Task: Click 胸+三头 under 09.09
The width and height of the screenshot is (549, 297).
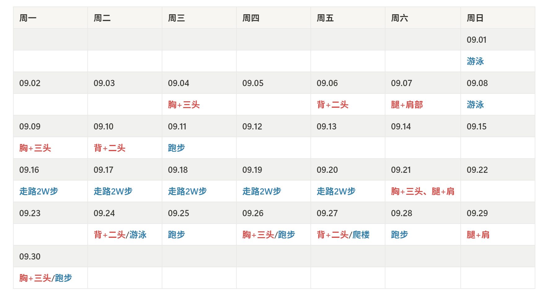Action: (35, 148)
